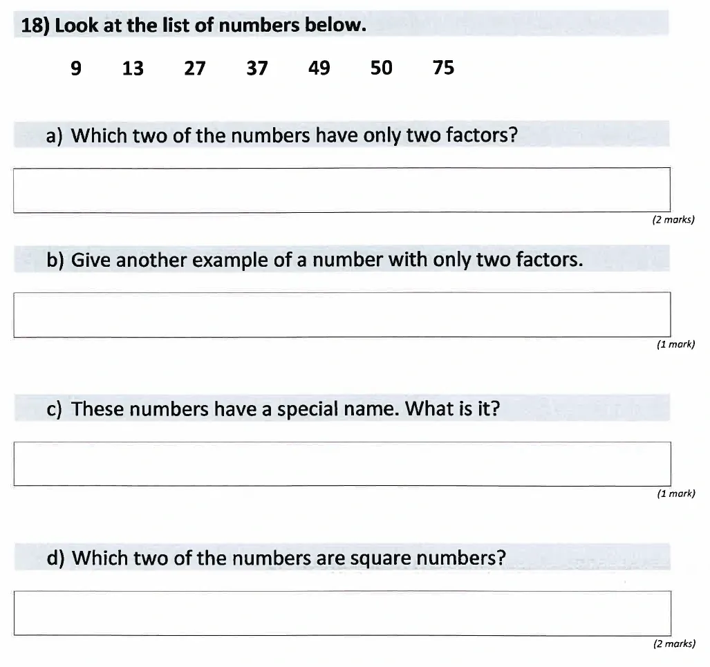This screenshot has height=667, width=710.
Task: Select the number 49 in the list
Action: (319, 68)
